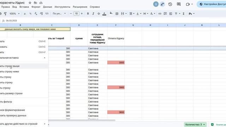Open more number formats 123
The height and width of the screenshot is (127, 226).
[x=47, y=13]
